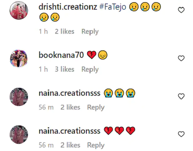
Task: Like naina.creationsss's crying-faces comment
Action: 181,96
